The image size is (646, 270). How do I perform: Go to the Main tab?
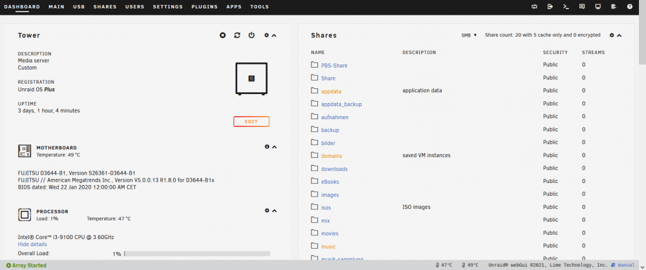[56, 6]
